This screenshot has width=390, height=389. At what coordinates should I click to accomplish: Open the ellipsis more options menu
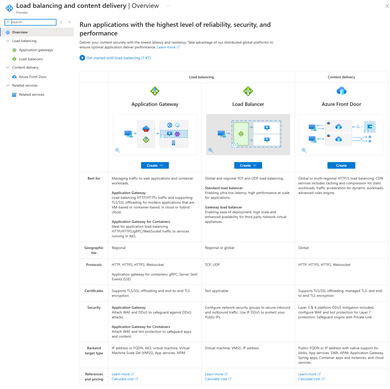point(168,6)
